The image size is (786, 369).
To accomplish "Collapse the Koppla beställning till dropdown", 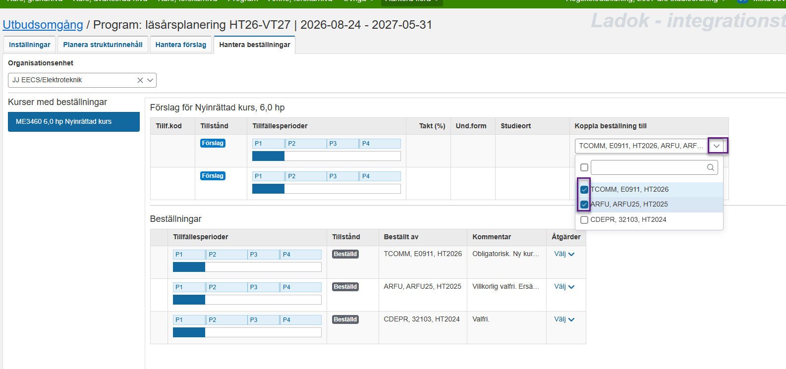I will [x=717, y=146].
